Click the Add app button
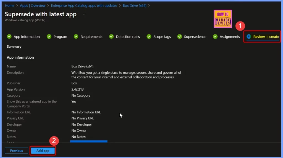This screenshot has width=283, height=158. 43,151
